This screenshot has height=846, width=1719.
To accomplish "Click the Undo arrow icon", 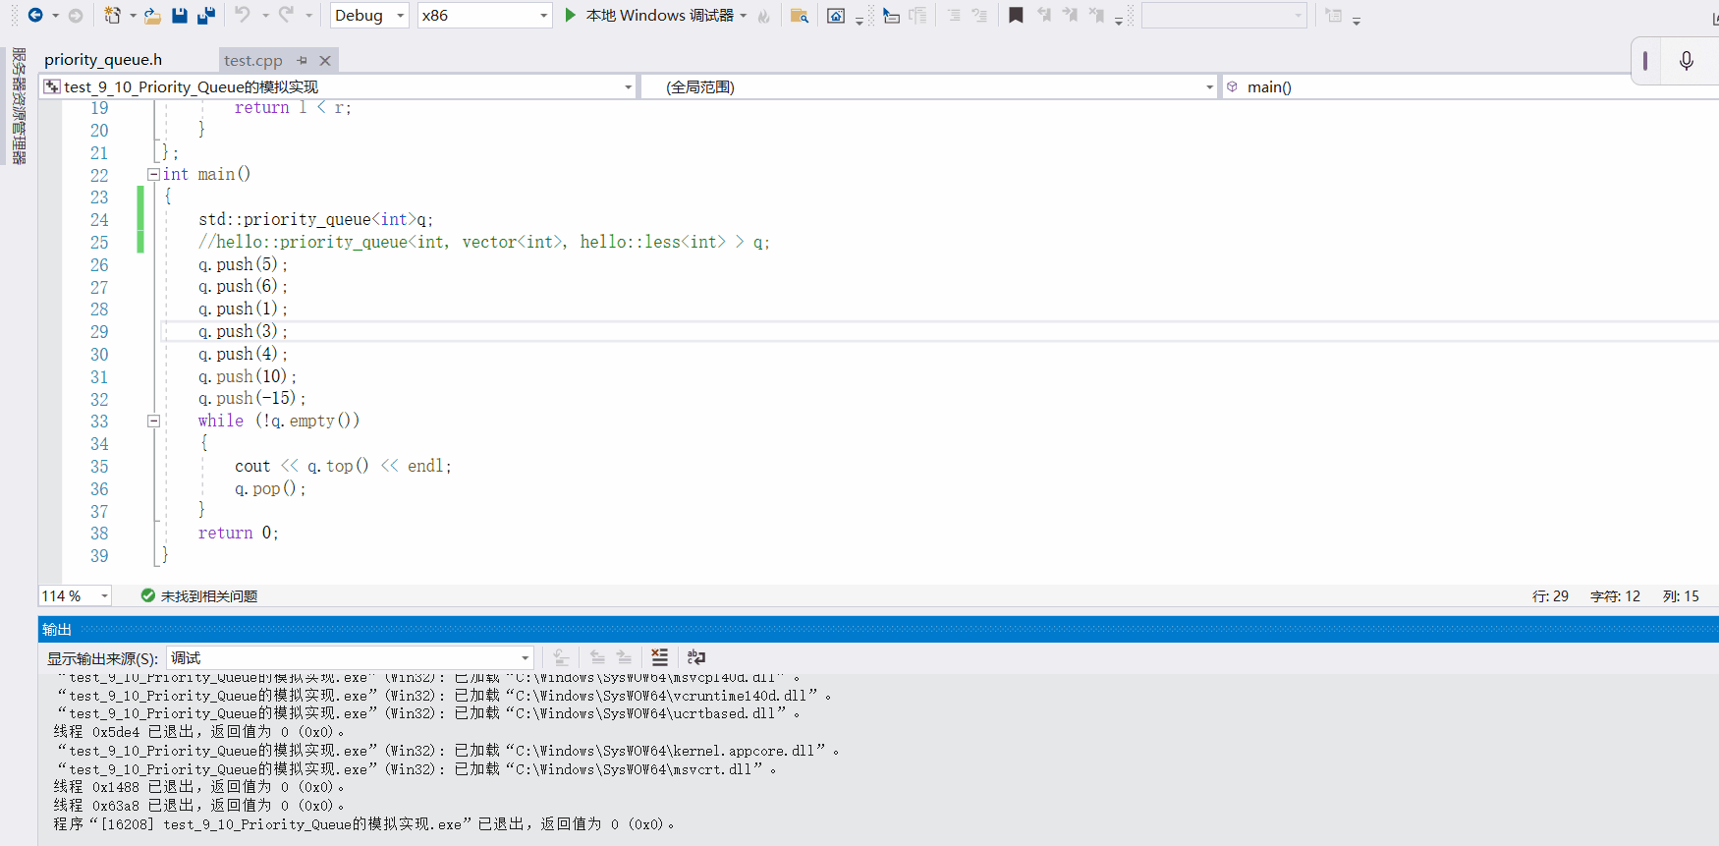I will [243, 15].
